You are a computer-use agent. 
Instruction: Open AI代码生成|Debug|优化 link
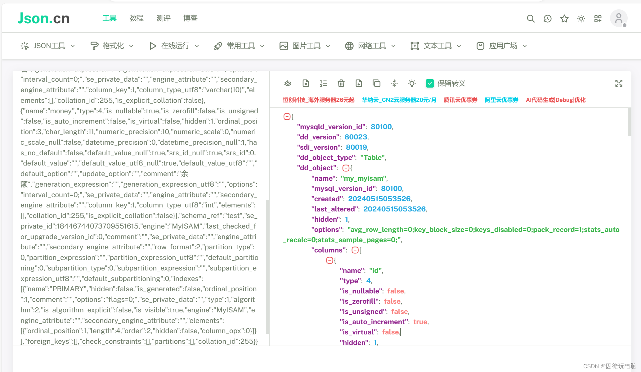(556, 100)
